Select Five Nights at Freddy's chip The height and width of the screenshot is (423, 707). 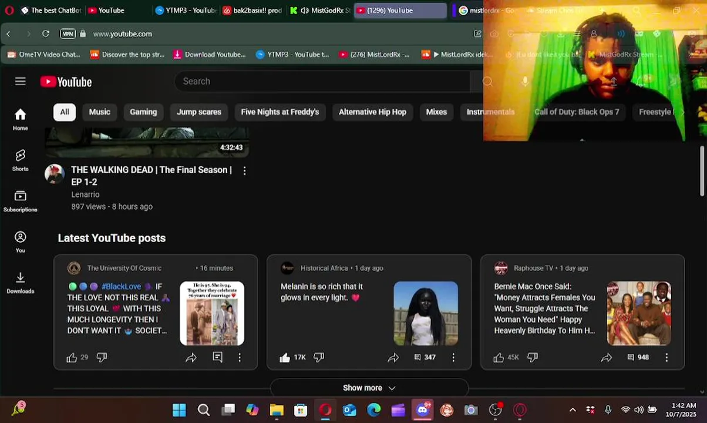(280, 112)
